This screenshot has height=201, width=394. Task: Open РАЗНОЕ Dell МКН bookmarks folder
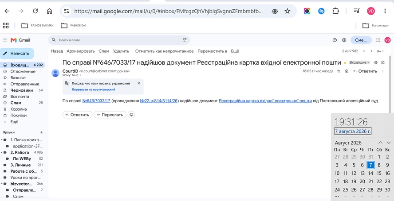click(x=37, y=25)
